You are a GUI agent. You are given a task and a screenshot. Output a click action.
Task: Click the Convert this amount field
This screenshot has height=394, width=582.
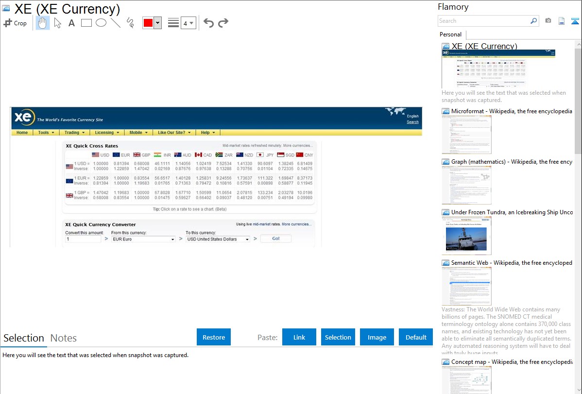(x=83, y=239)
